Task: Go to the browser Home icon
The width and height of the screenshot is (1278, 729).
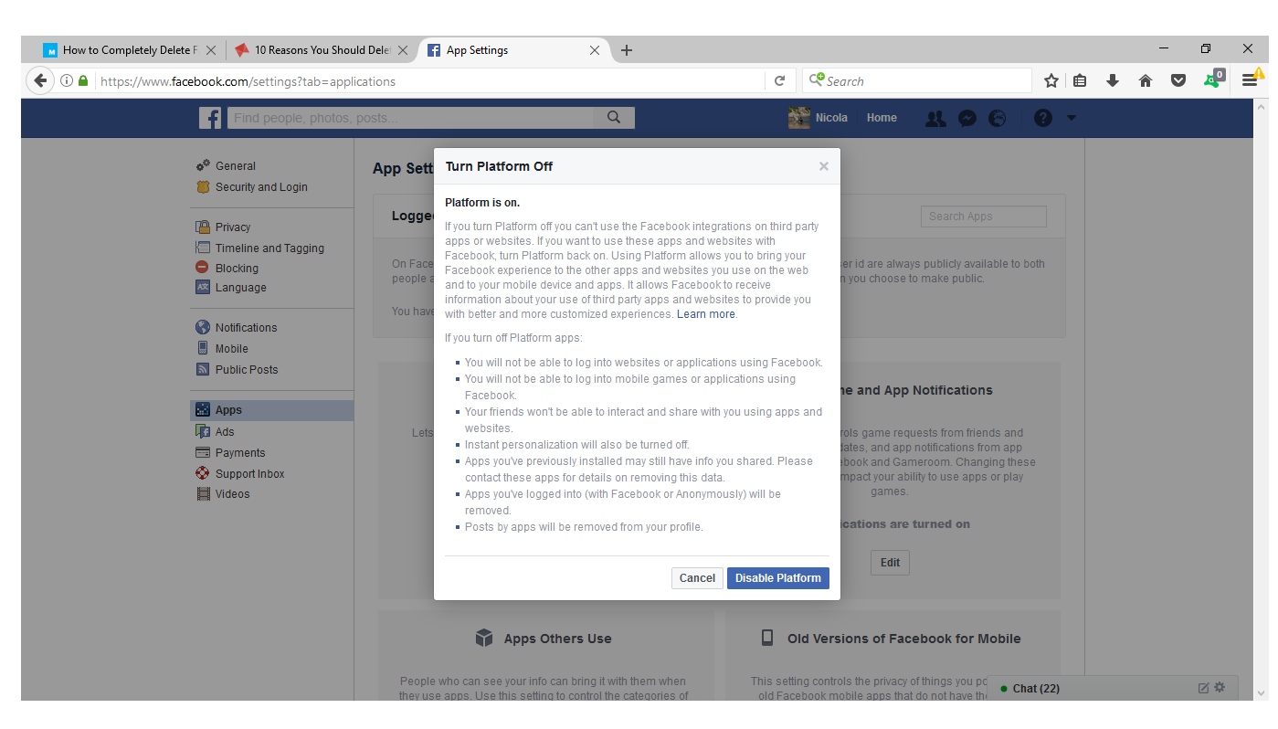Action: pos(1145,81)
